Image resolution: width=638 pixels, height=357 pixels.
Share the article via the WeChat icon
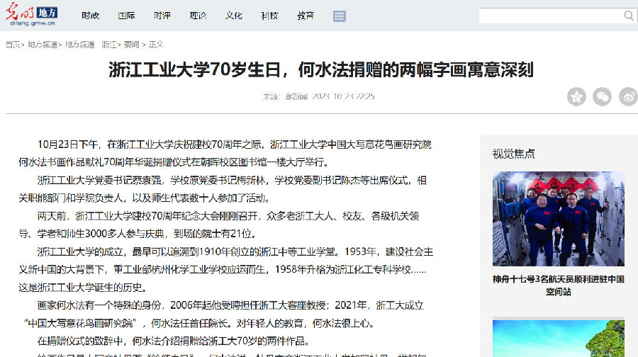(x=602, y=96)
